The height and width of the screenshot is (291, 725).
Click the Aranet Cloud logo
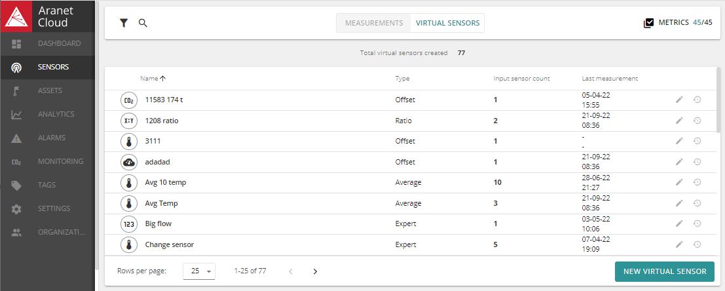tap(16, 16)
